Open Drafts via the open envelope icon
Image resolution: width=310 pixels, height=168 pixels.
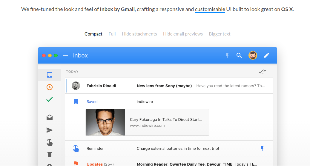coord(49,118)
